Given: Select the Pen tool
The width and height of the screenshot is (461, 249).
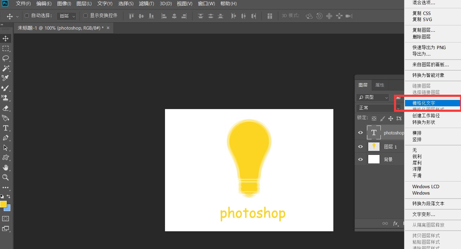Looking at the screenshot, I should (6, 138).
